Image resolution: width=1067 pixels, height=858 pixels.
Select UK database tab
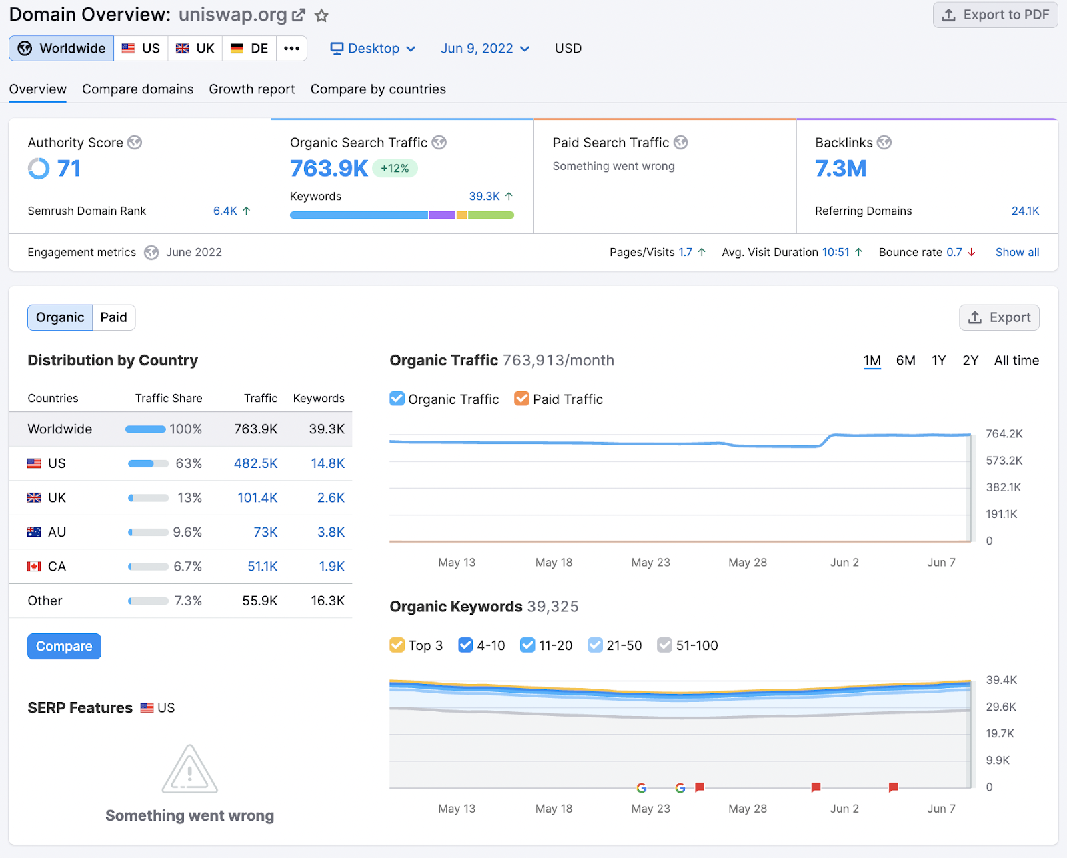click(x=195, y=48)
